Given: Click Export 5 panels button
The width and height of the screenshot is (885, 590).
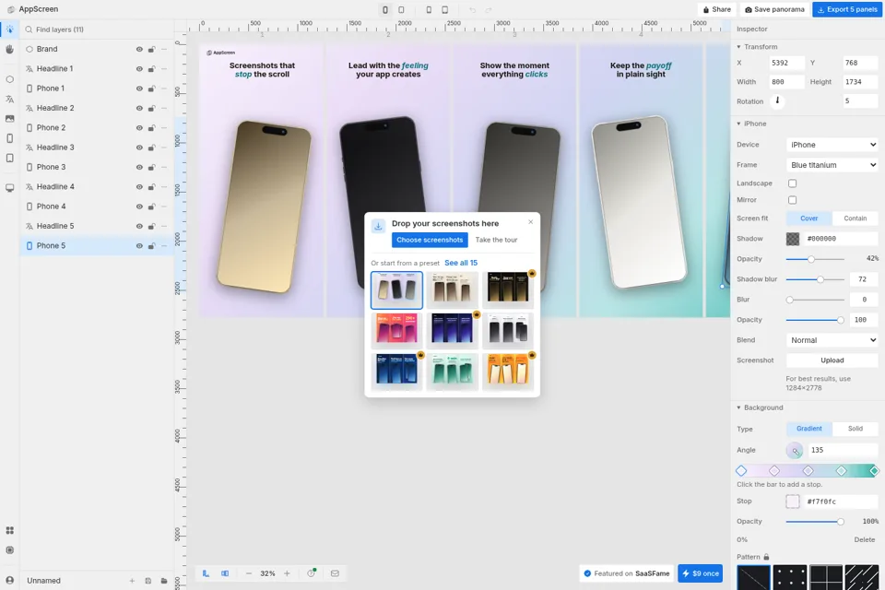Looking at the screenshot, I should tap(847, 9).
